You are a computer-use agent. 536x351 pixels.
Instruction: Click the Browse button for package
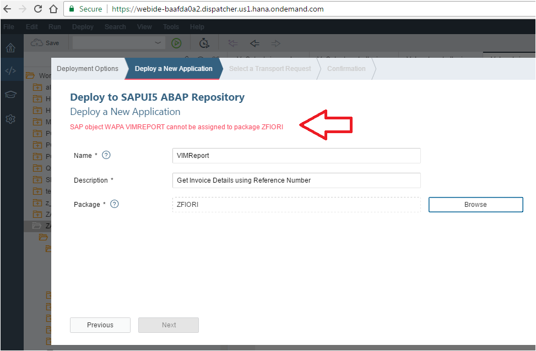tap(475, 205)
